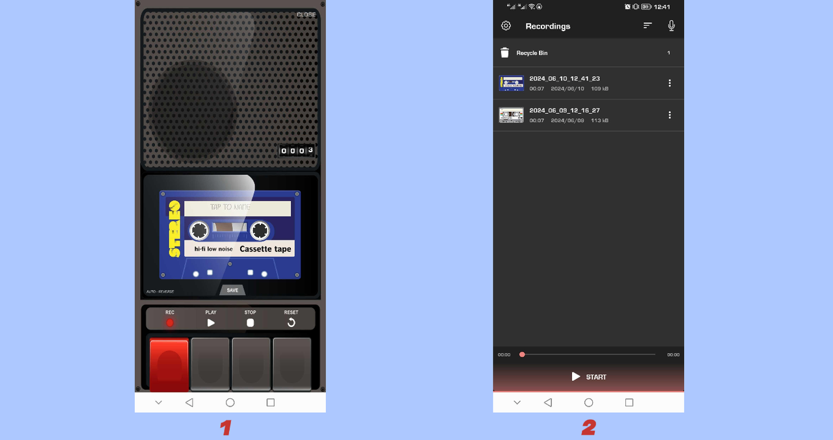The width and height of the screenshot is (833, 440).
Task: Push the RESET tape deck key
Action: click(292, 364)
